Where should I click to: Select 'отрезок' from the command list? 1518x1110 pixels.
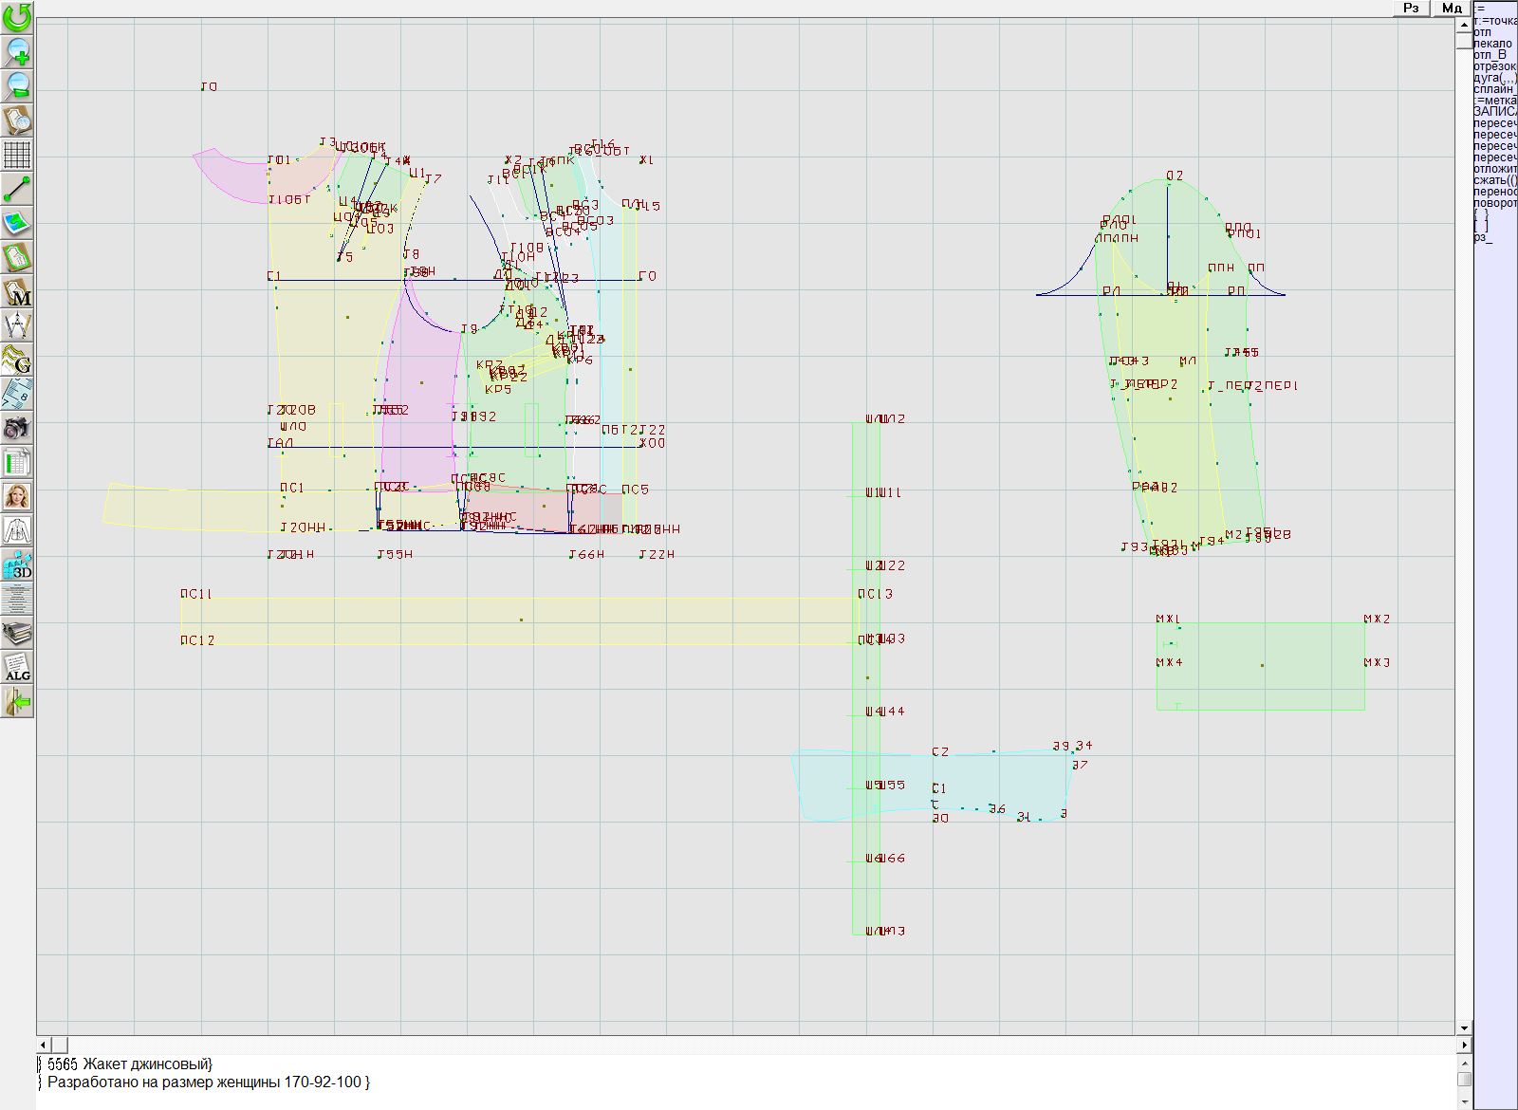tap(1495, 66)
